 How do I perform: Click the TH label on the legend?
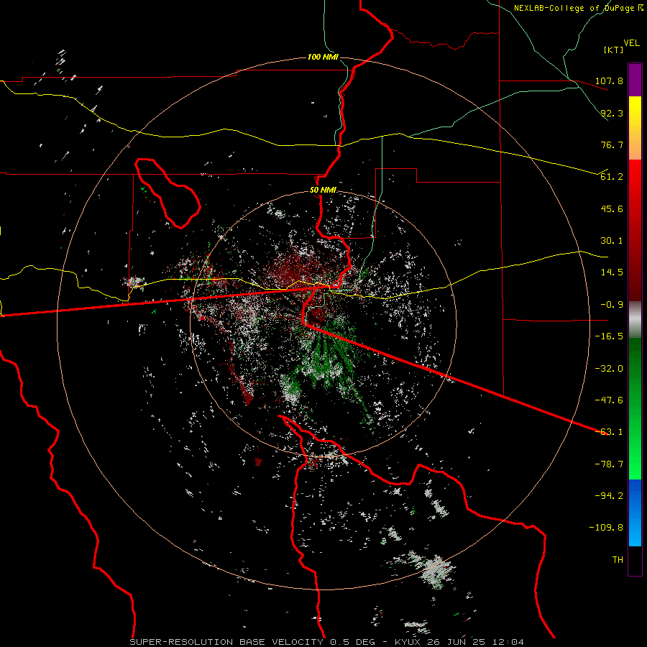coord(618,560)
